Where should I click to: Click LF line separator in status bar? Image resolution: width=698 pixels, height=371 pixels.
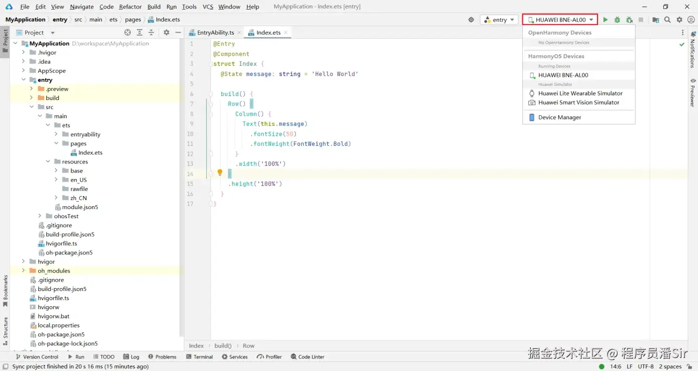629,366
